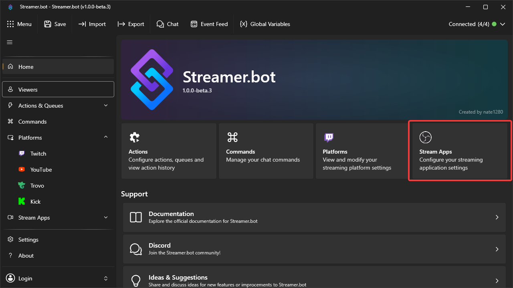Open the Event Feed viewer

point(209,24)
